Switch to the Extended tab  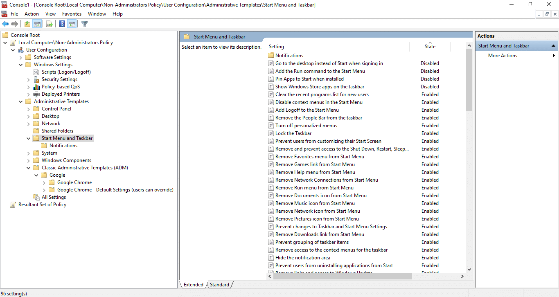pyautogui.click(x=194, y=285)
